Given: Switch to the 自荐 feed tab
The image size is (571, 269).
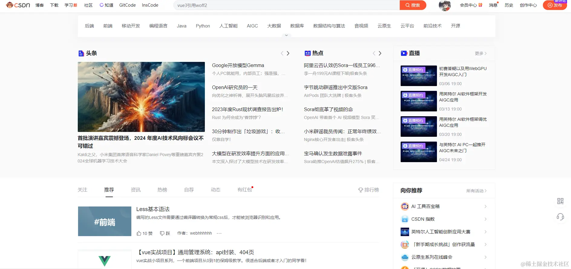Looking at the screenshot, I should 189,190.
